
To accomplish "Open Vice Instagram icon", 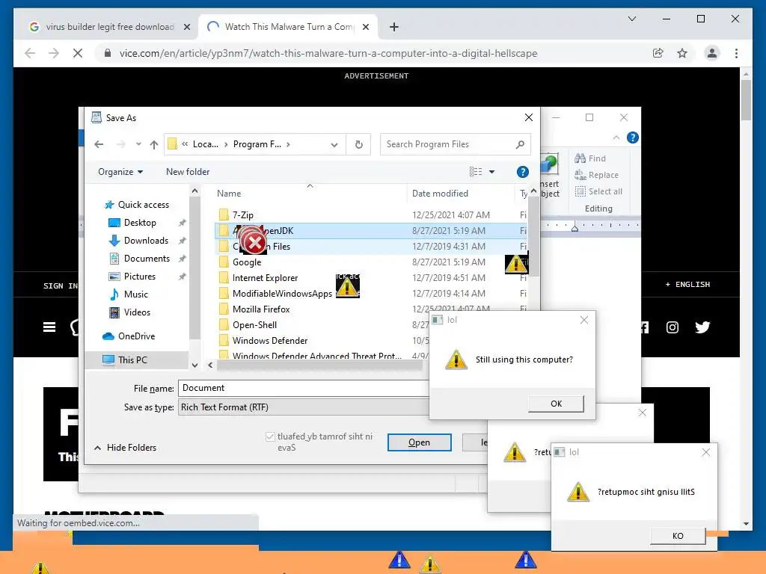I will (672, 327).
